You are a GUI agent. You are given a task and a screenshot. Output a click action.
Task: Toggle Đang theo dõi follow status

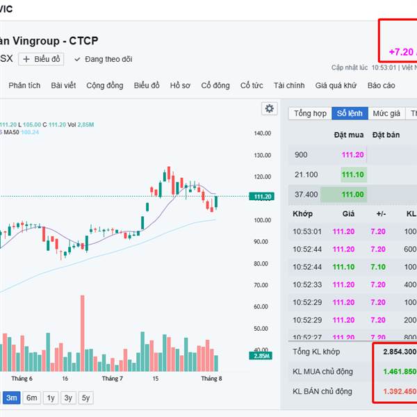click(x=103, y=59)
